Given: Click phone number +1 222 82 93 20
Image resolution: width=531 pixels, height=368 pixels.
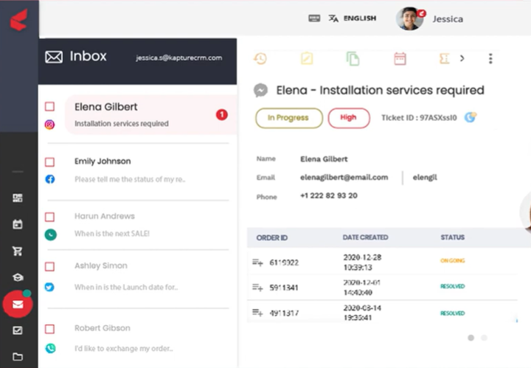Looking at the screenshot, I should click(x=329, y=195).
